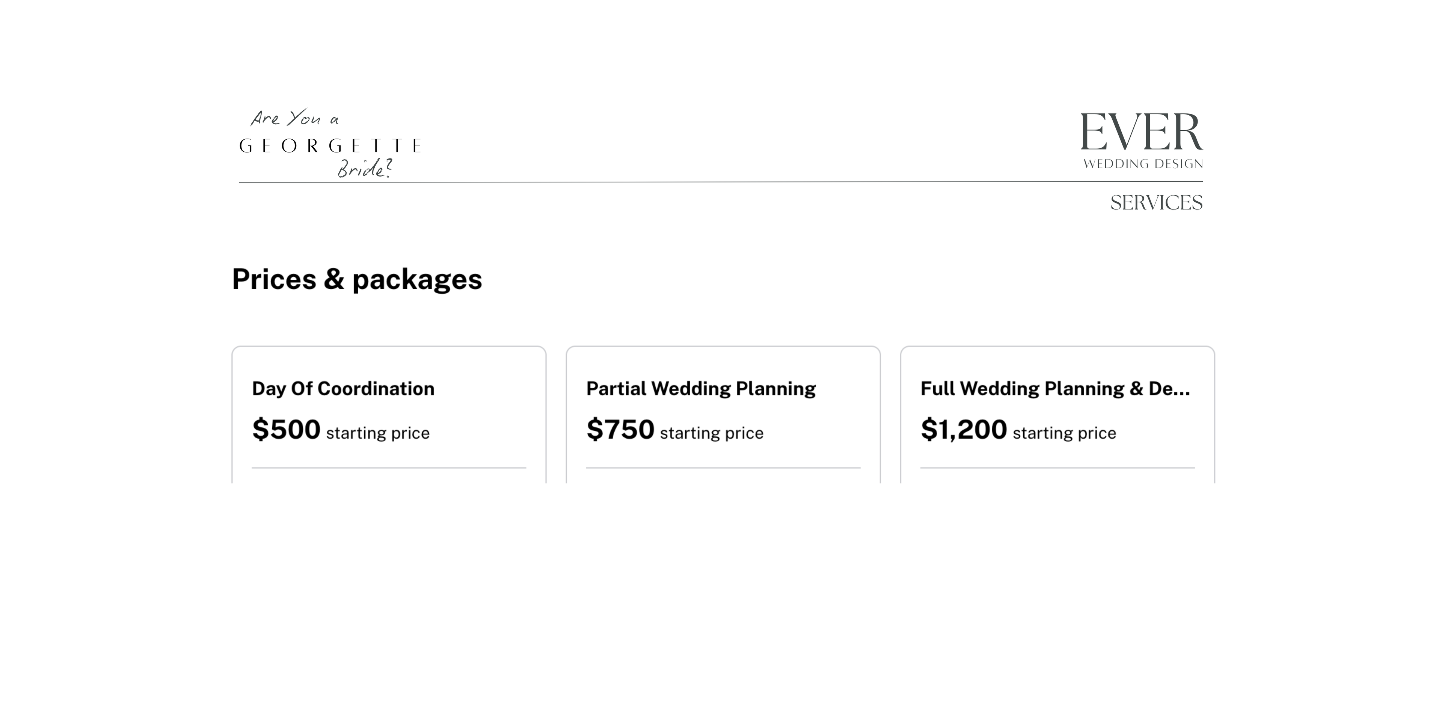1442x721 pixels.
Task: Open the SERVICES menu item
Action: point(1156,203)
